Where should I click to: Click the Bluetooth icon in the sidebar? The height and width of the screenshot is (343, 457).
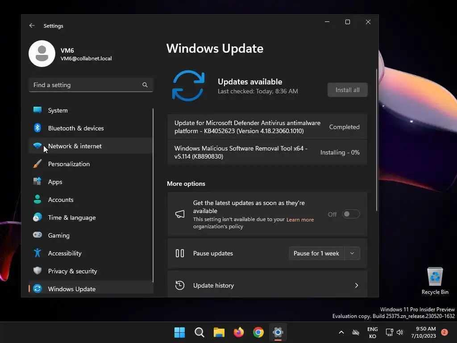click(x=37, y=128)
